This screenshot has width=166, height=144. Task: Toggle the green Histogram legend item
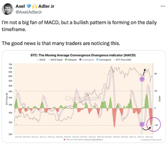click(71, 60)
